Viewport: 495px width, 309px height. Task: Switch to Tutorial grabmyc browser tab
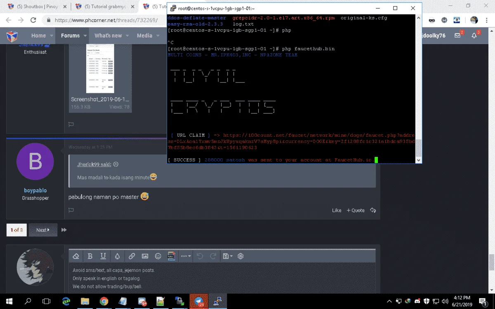(104, 7)
